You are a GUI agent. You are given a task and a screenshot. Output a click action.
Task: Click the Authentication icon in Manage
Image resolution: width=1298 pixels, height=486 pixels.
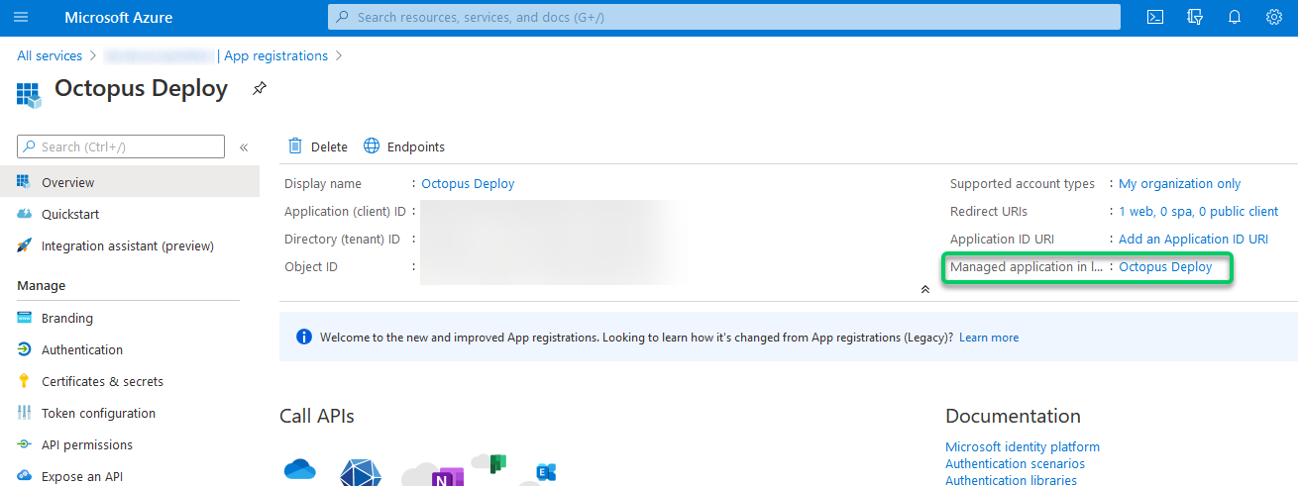point(25,349)
